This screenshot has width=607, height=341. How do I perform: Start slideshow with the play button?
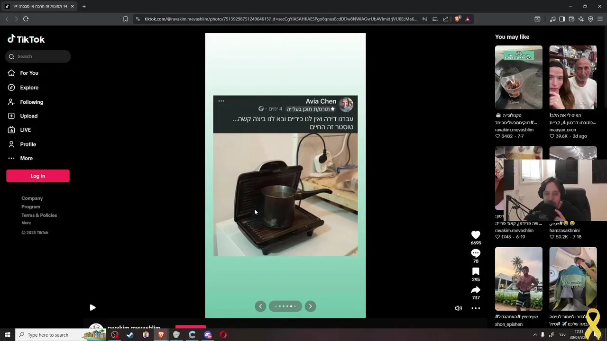[x=92, y=307]
